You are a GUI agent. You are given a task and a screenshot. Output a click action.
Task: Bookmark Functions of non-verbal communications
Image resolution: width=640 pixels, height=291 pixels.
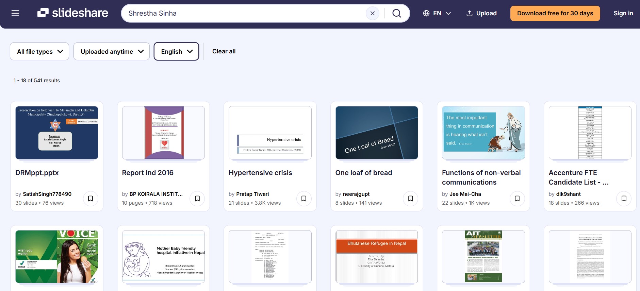[x=517, y=199]
